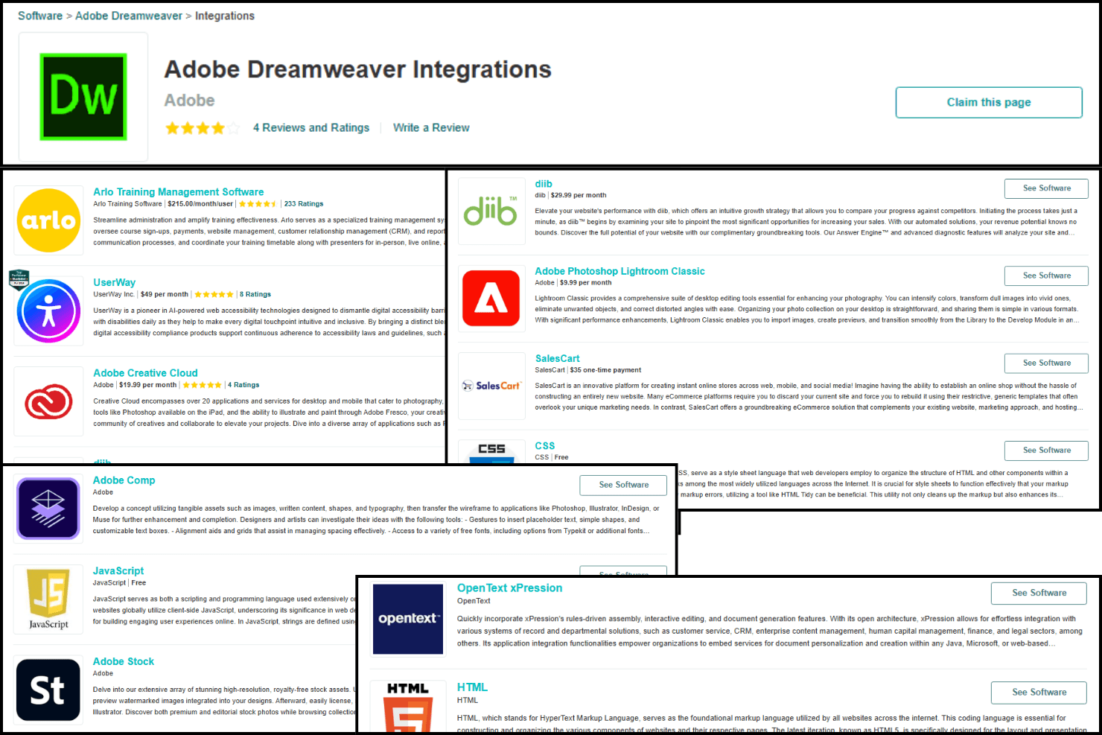Click the opentext logo
Image resolution: width=1102 pixels, height=735 pixels.
tap(408, 619)
